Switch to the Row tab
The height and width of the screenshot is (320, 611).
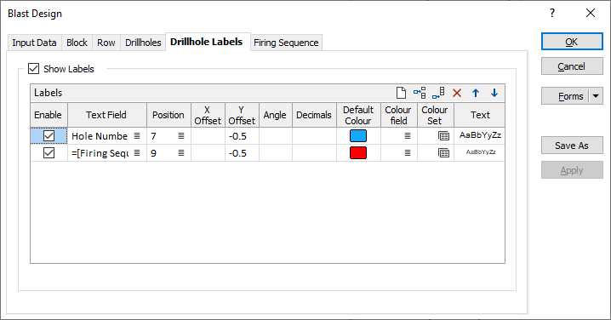point(106,43)
